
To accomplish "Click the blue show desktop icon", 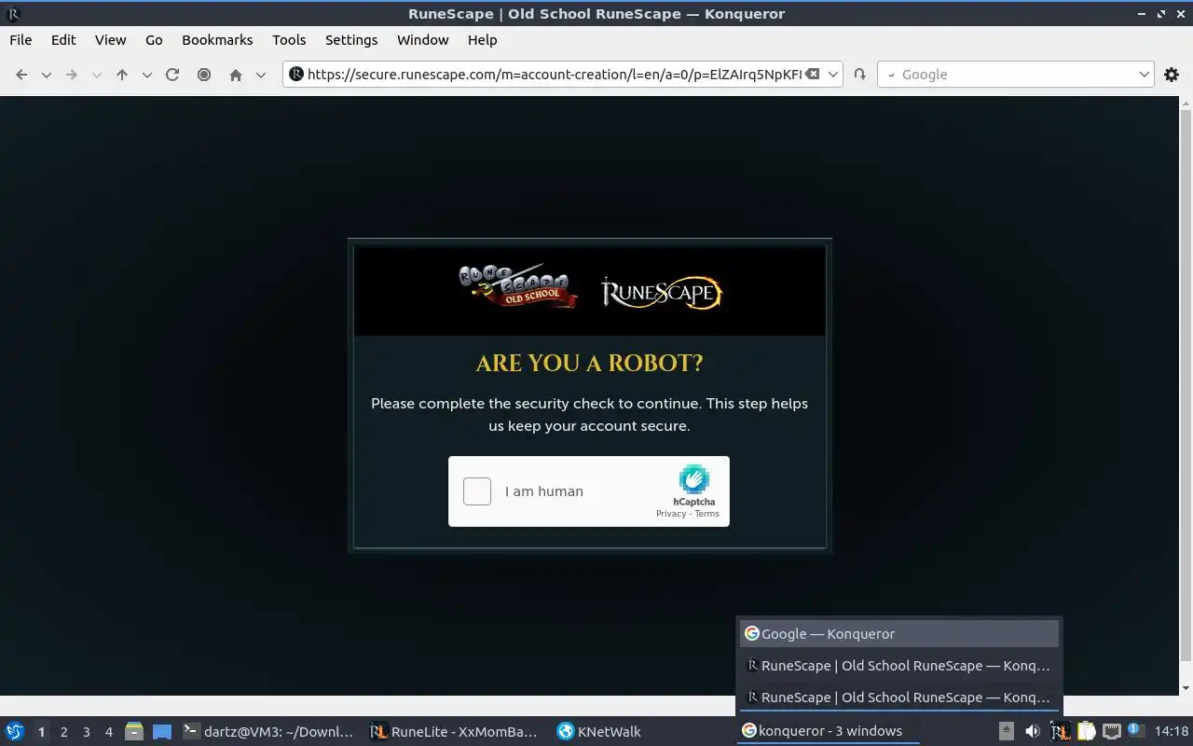I will (162, 731).
